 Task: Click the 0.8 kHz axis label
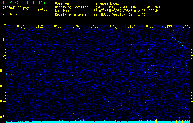(2, 86)
